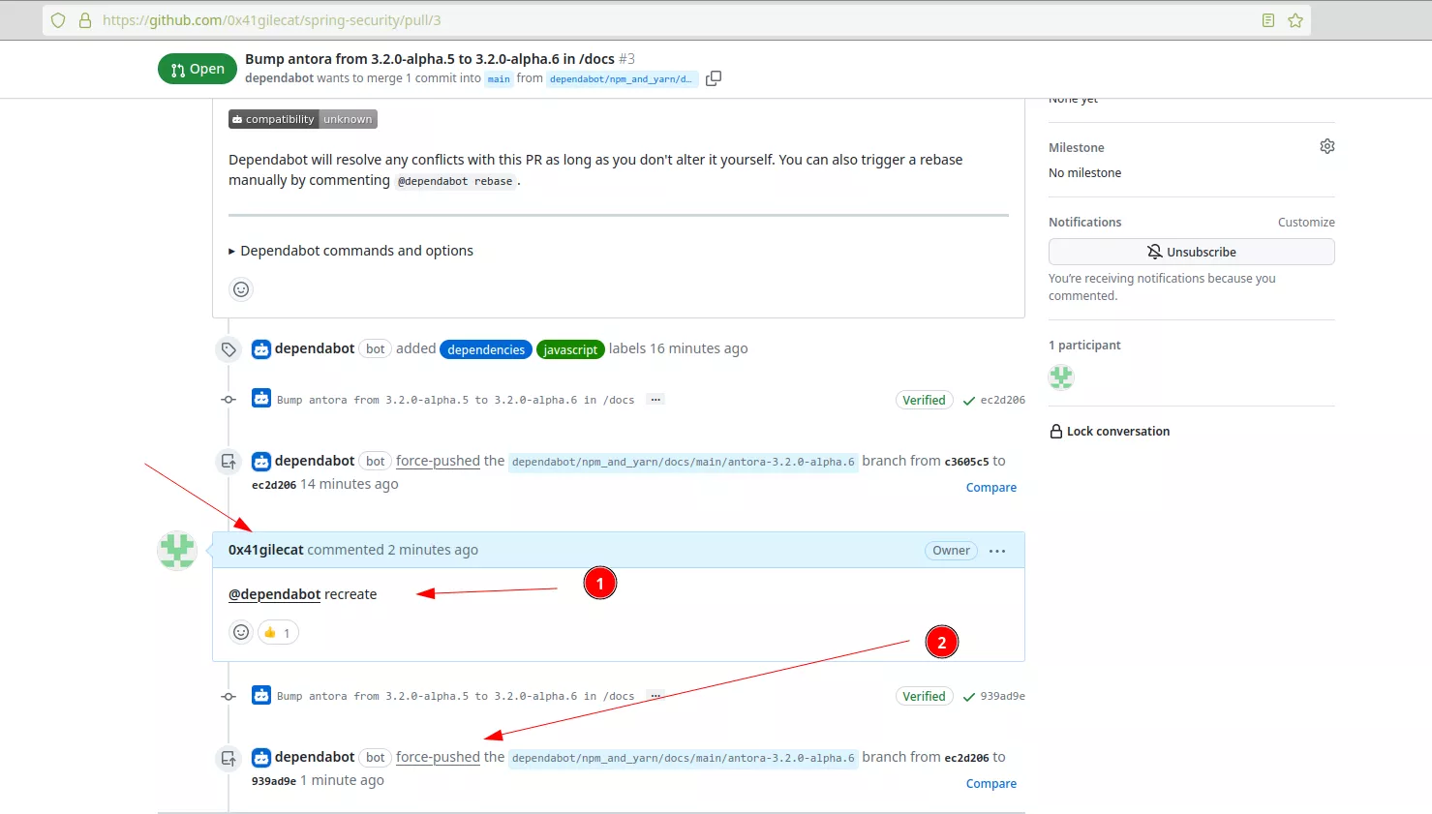The image size is (1432, 814).
Task: Click dependabot avatar in labels event
Action: click(261, 349)
